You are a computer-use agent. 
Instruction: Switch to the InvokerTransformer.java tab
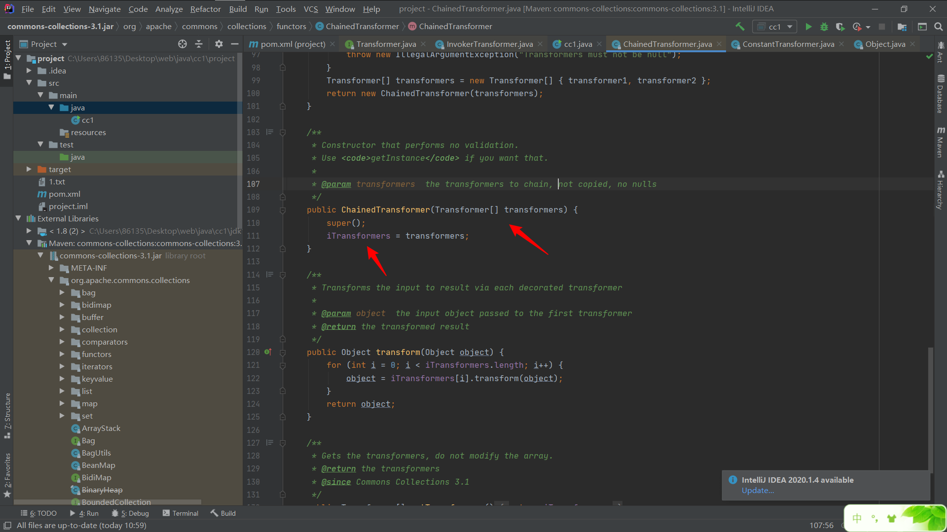[489, 44]
